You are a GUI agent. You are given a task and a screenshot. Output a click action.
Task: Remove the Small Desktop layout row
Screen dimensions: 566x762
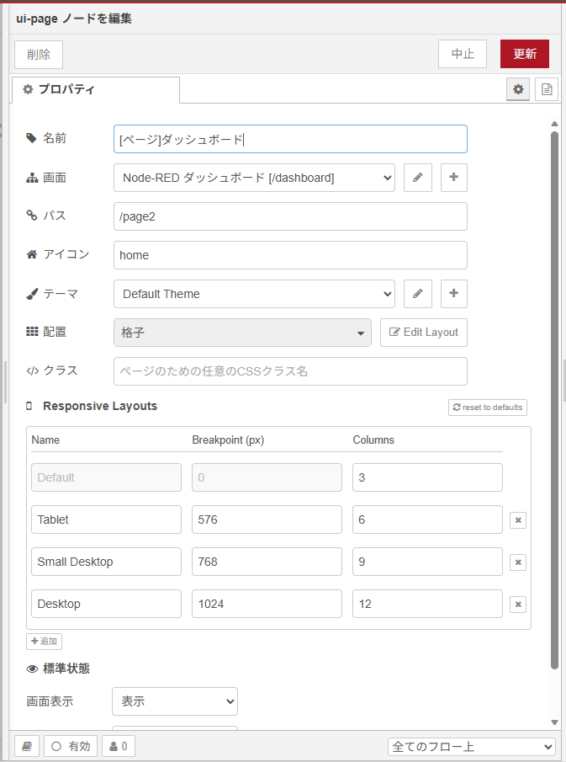518,562
